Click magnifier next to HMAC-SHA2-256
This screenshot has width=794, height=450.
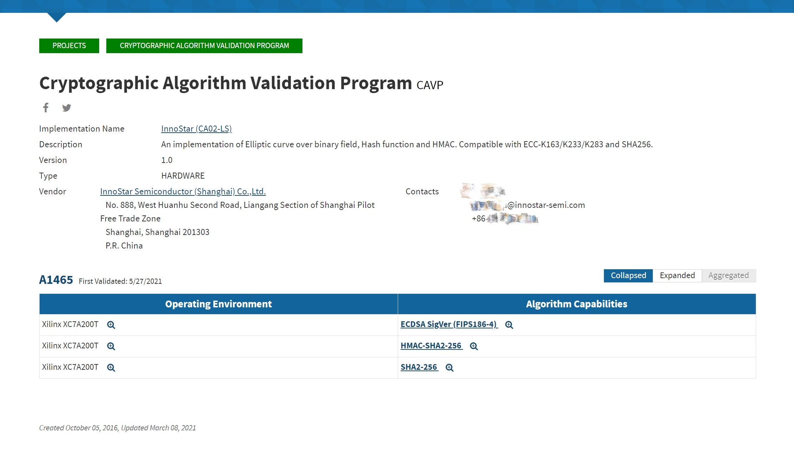(x=474, y=346)
